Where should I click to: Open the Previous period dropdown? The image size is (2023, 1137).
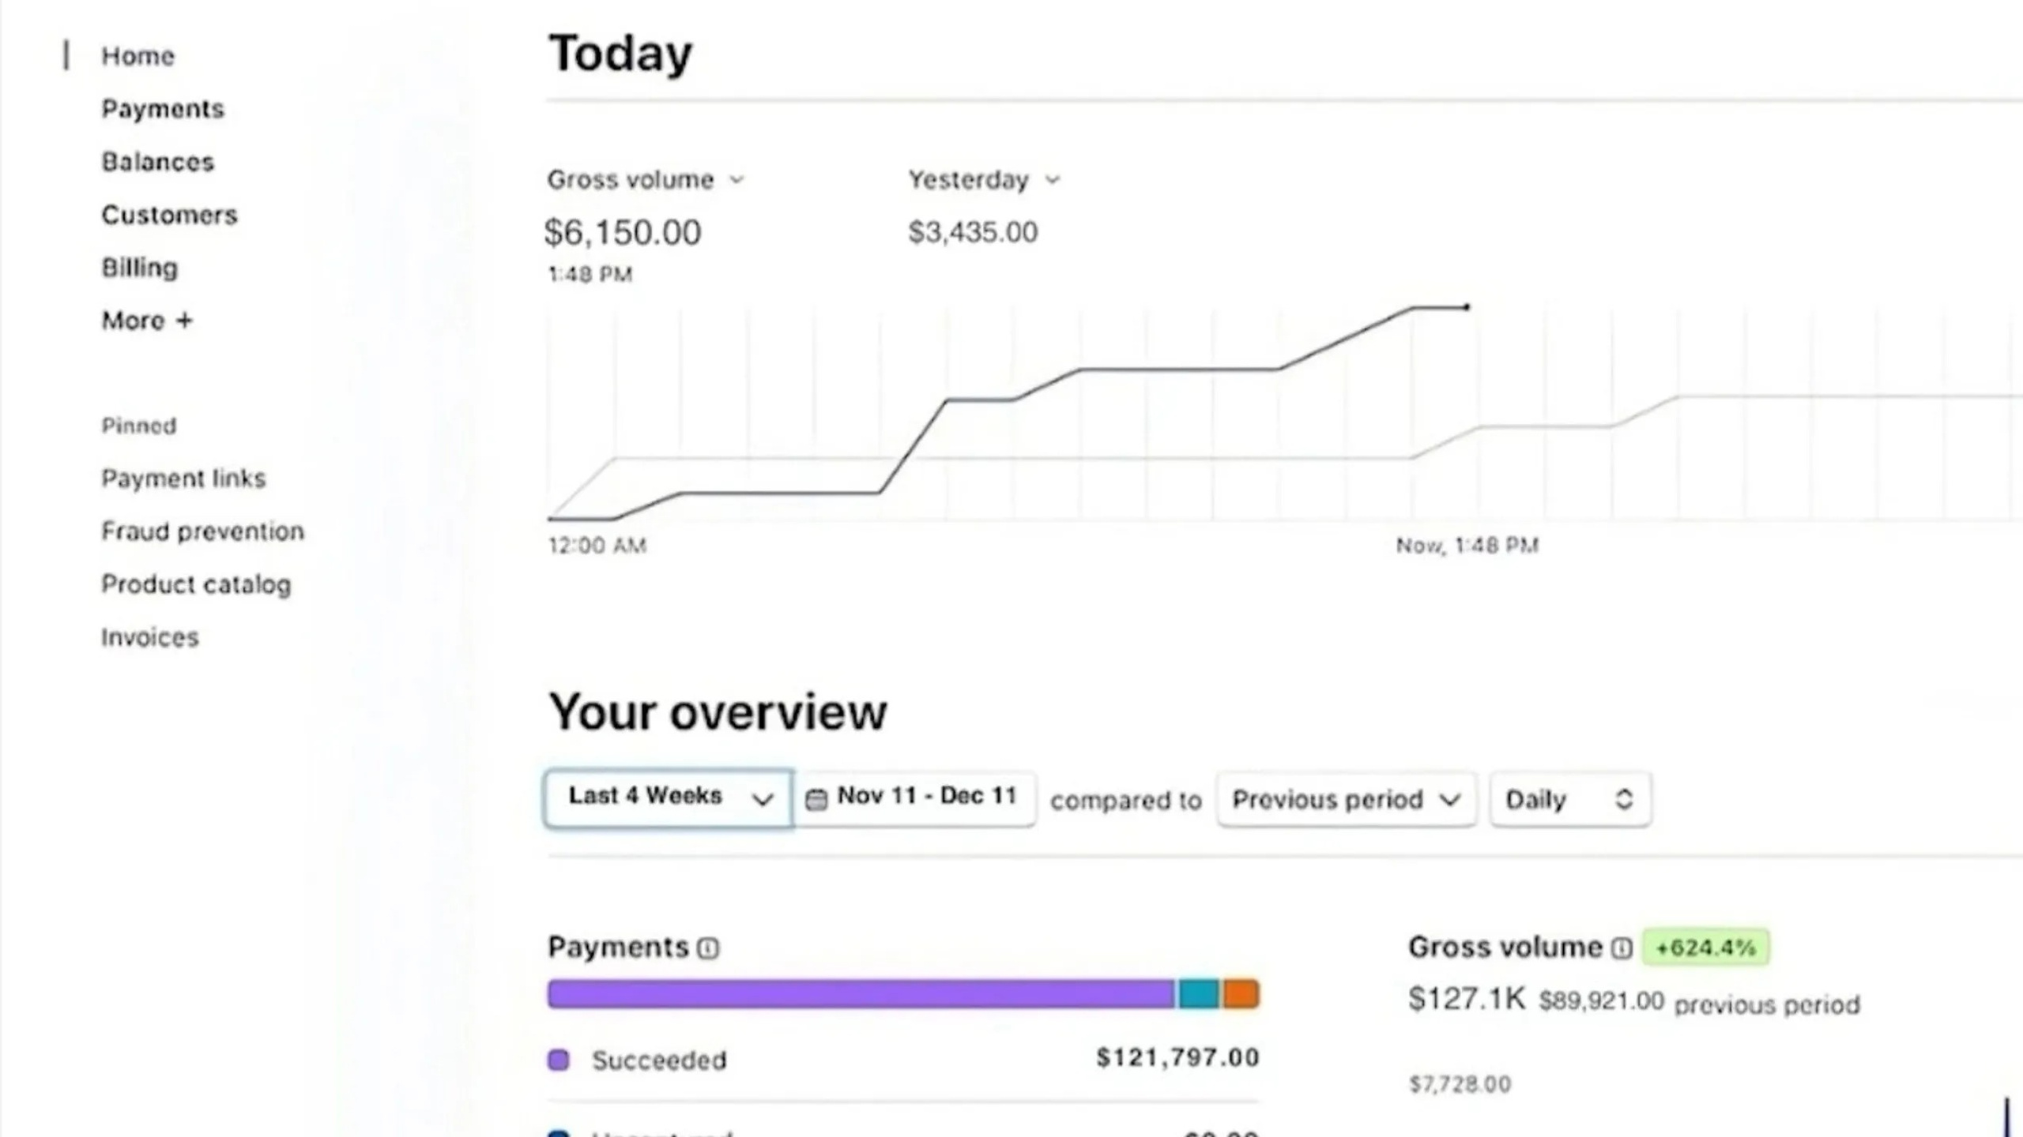tap(1347, 799)
